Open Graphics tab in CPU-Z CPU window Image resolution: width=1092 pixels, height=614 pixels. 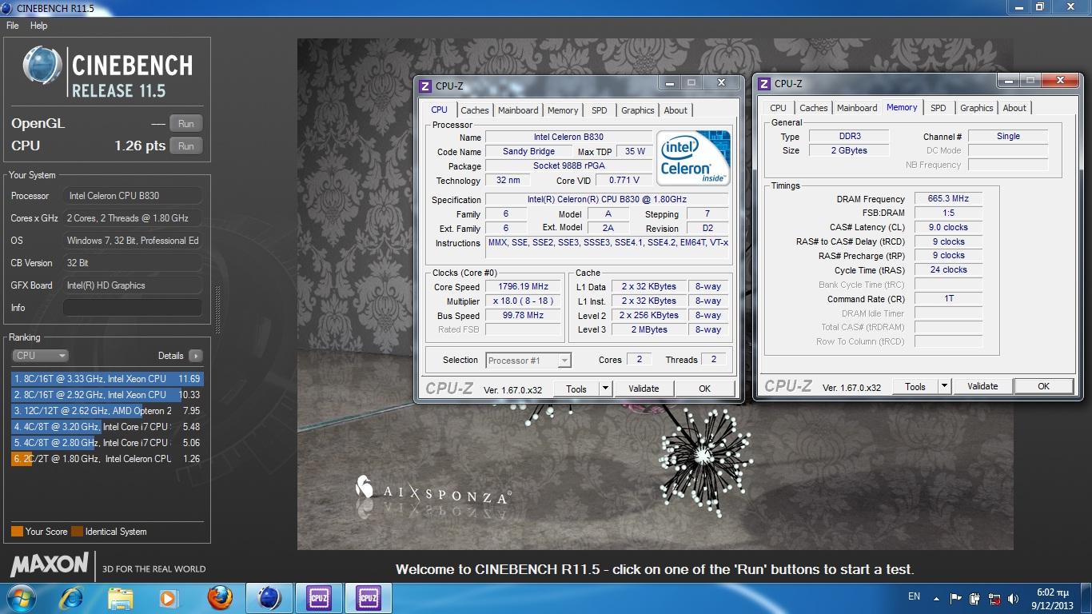[x=638, y=110]
